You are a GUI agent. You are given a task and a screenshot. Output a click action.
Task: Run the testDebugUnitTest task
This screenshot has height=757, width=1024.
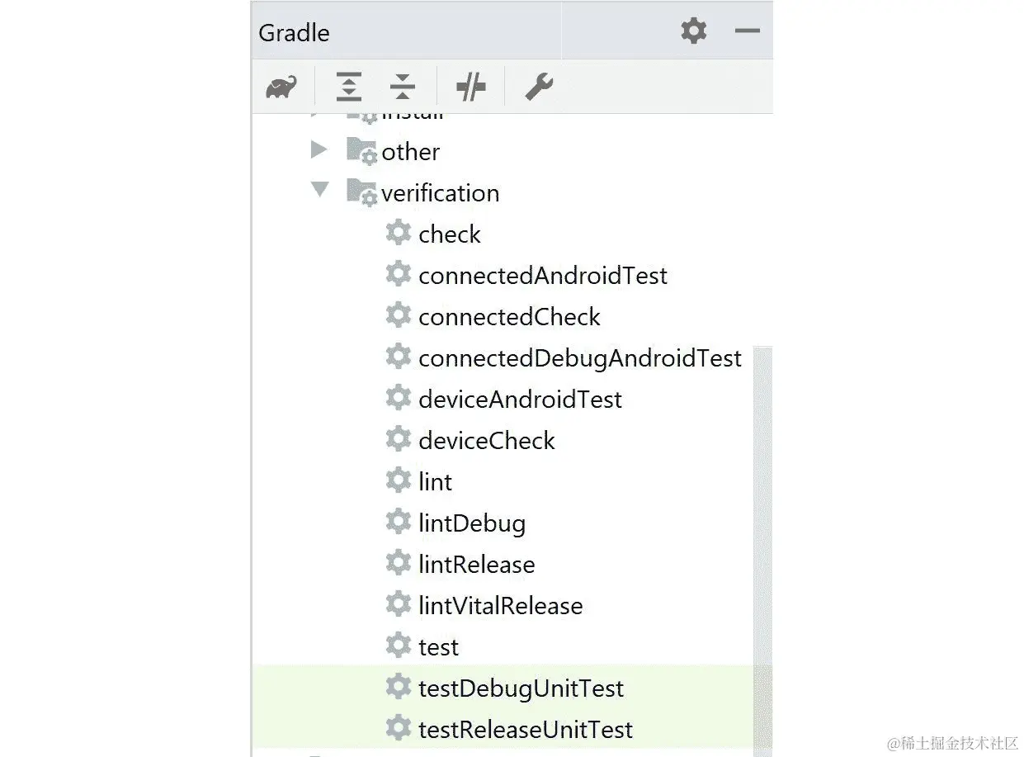(x=521, y=688)
